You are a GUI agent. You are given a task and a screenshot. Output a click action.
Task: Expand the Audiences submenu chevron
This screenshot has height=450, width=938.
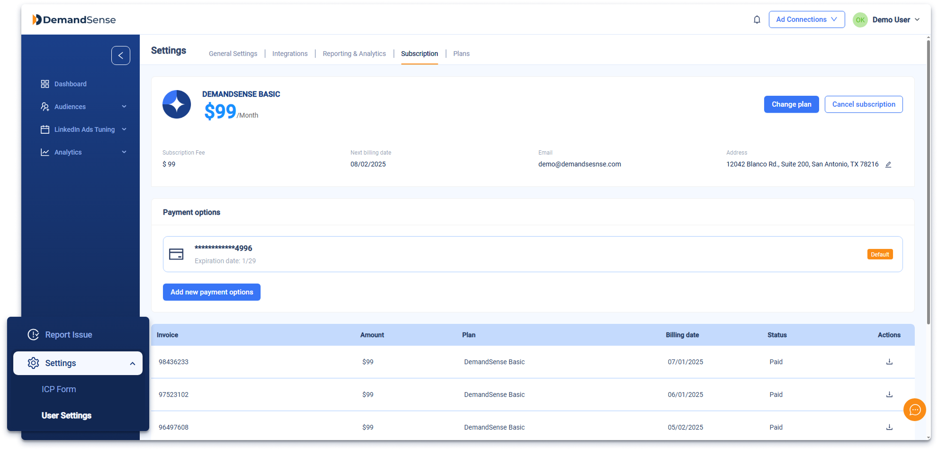pyautogui.click(x=124, y=107)
